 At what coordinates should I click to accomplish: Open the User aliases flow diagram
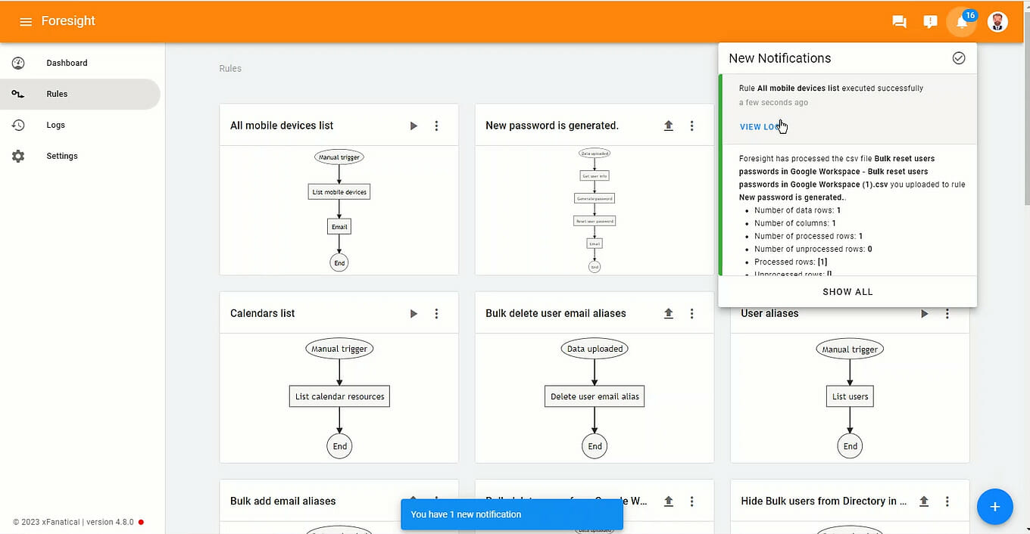click(x=850, y=398)
